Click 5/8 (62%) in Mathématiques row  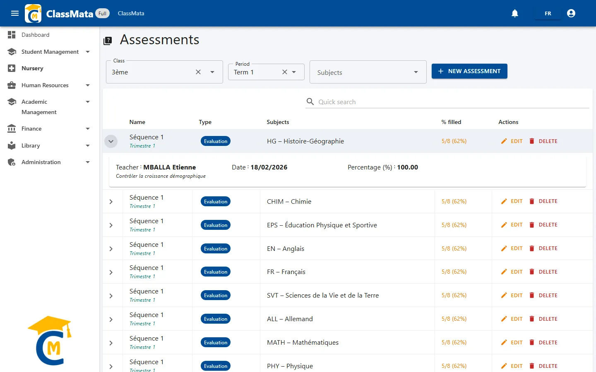[x=454, y=342]
